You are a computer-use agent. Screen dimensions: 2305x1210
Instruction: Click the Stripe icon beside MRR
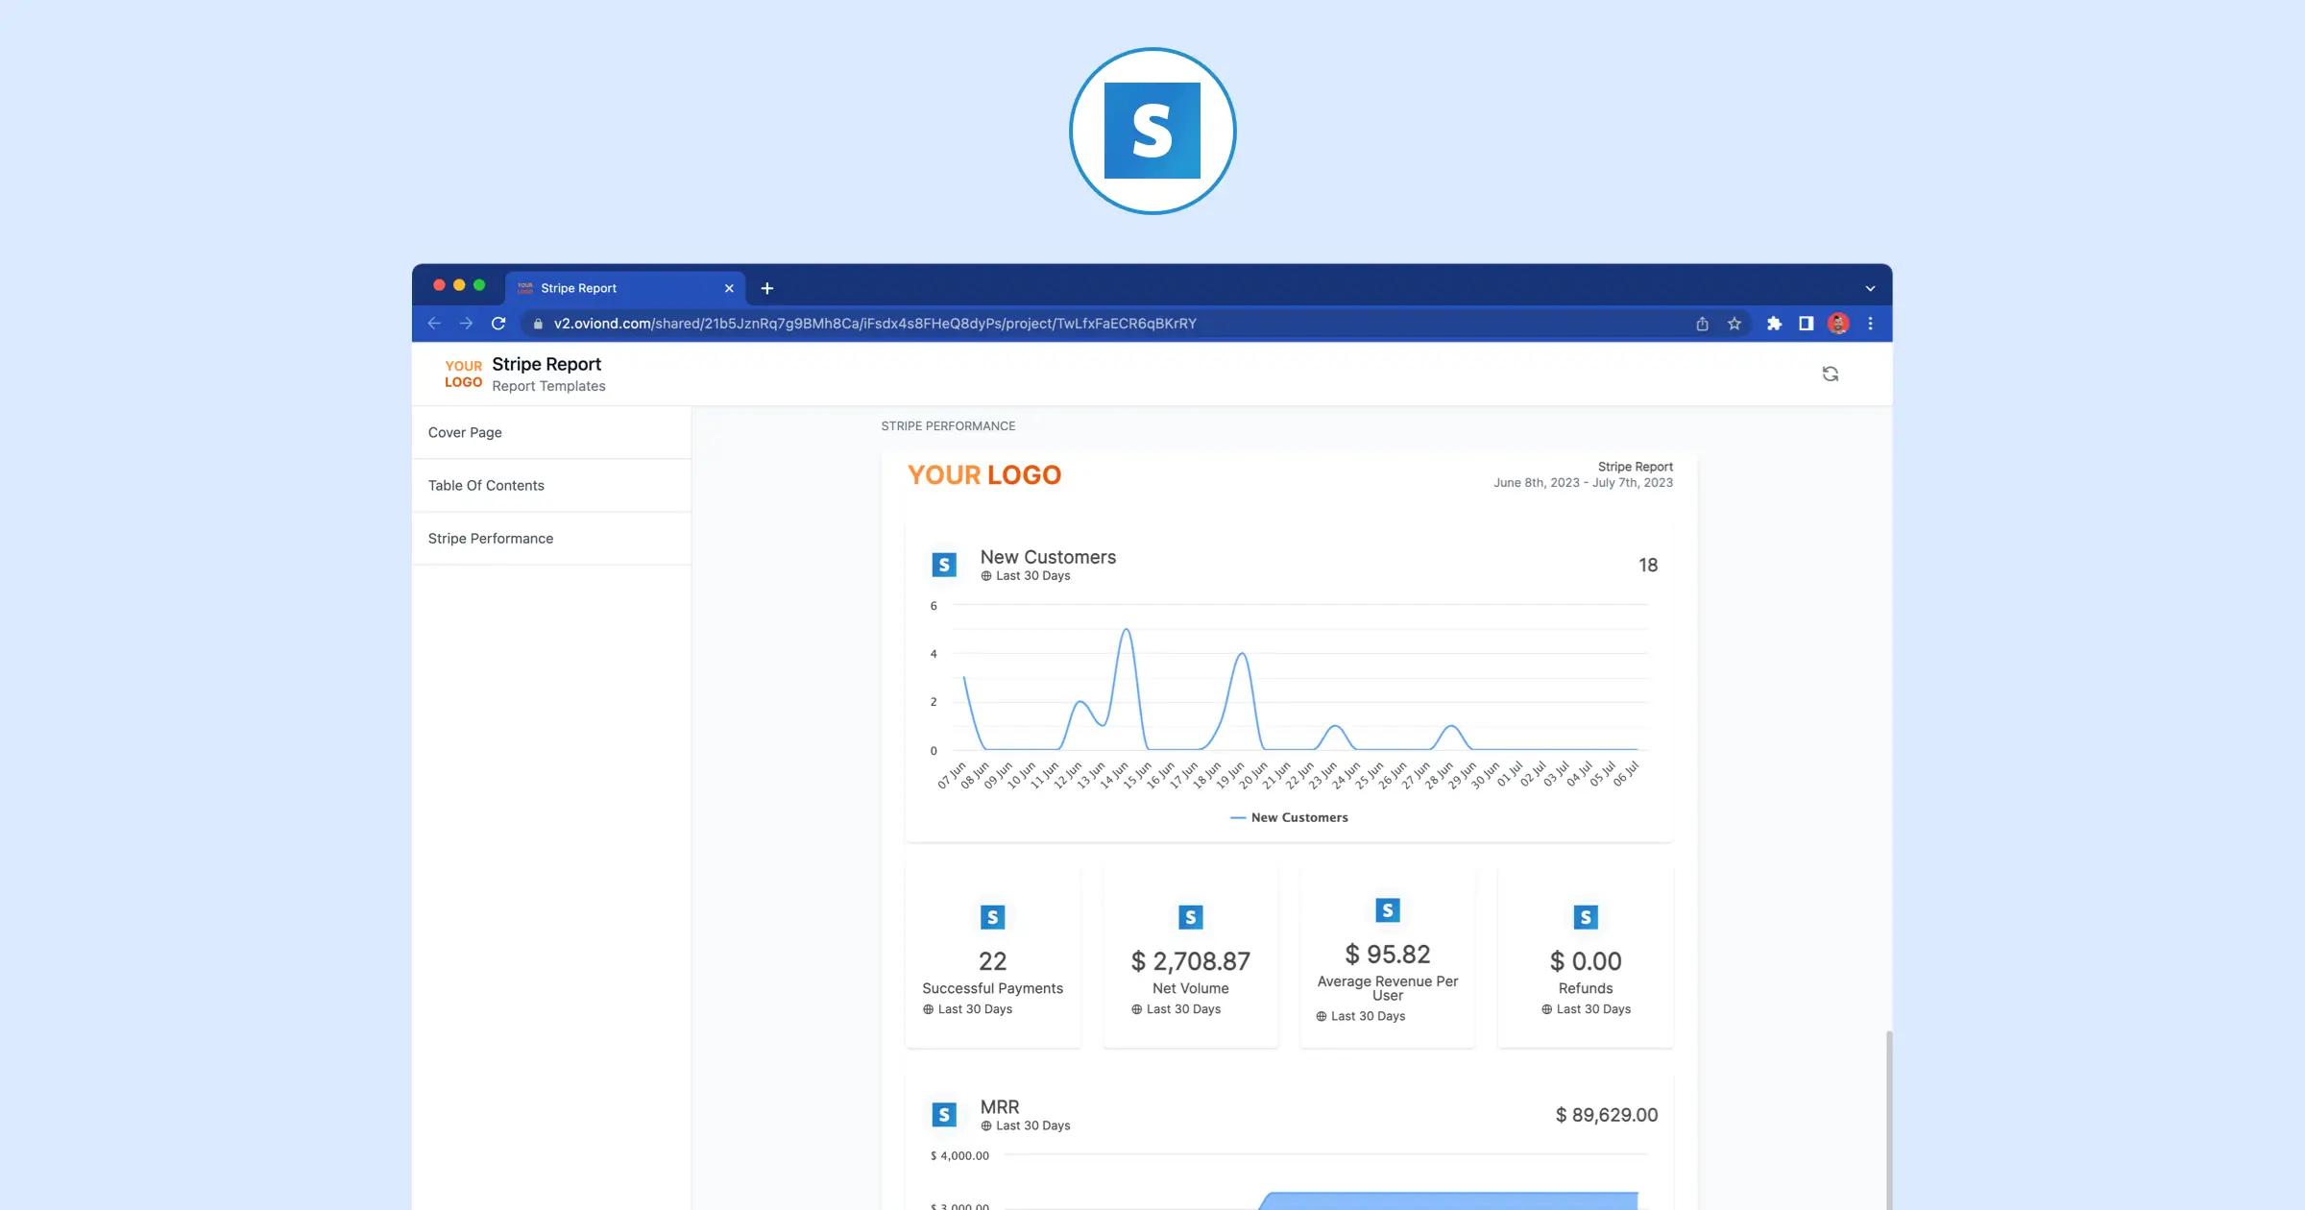click(944, 1114)
